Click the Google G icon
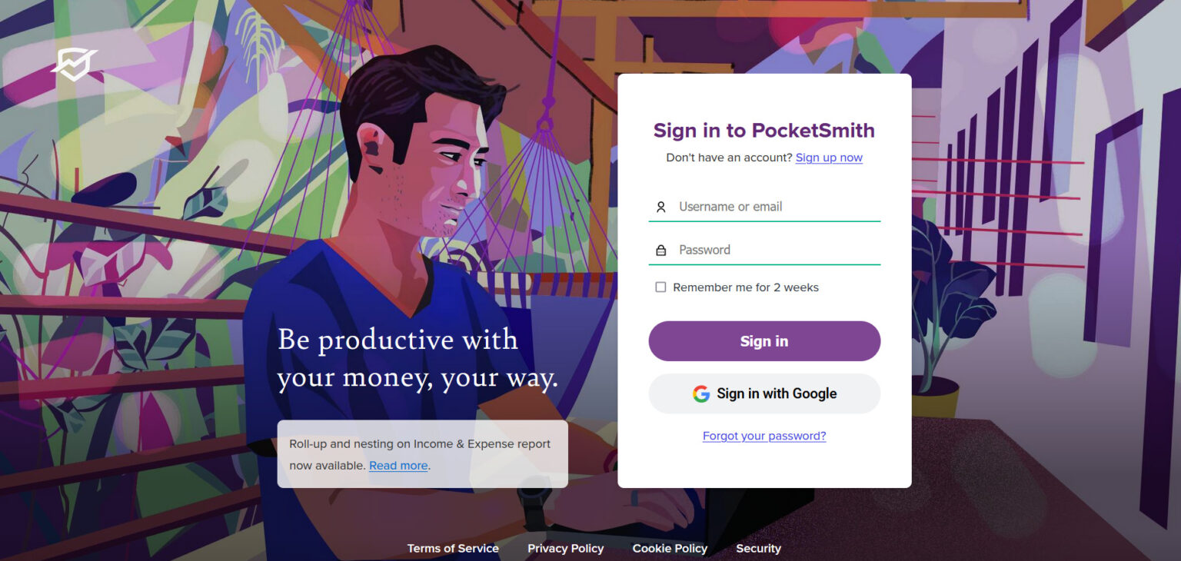 [x=700, y=393]
